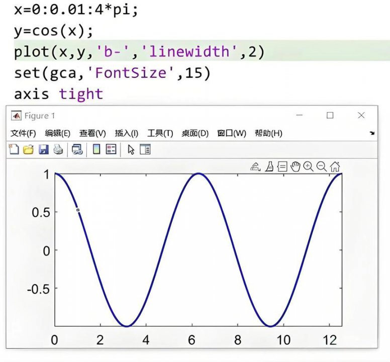Click the 'x=0:0.01:4*pi;' code line
Screen dimensions: 390x362
coord(76,10)
